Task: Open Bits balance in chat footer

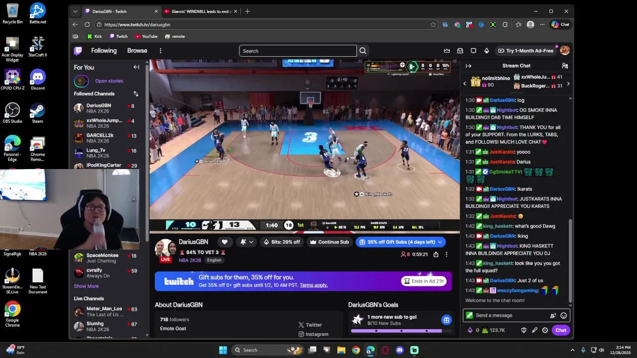Action: pyautogui.click(x=473, y=330)
